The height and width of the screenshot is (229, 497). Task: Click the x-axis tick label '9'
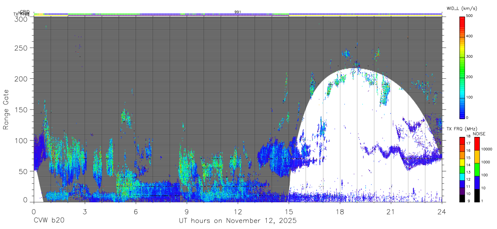point(187,211)
